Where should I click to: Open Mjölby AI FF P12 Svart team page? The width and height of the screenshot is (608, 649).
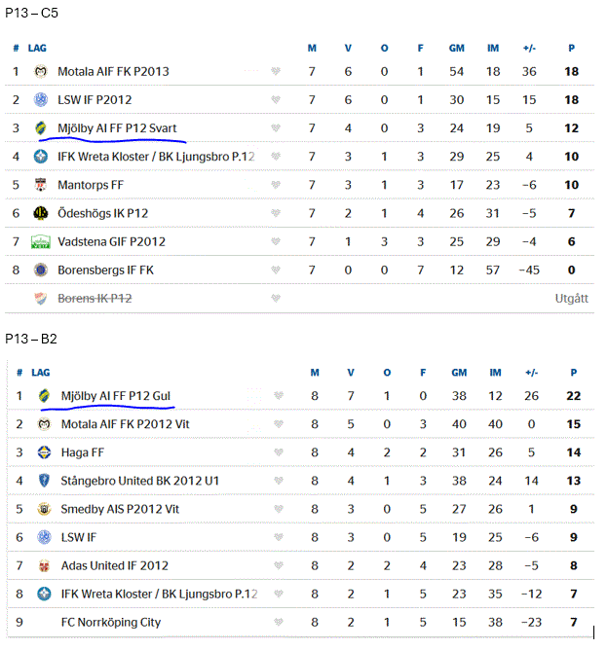click(x=117, y=128)
